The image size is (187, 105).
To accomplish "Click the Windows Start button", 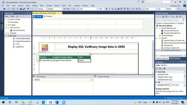I will (3, 102).
